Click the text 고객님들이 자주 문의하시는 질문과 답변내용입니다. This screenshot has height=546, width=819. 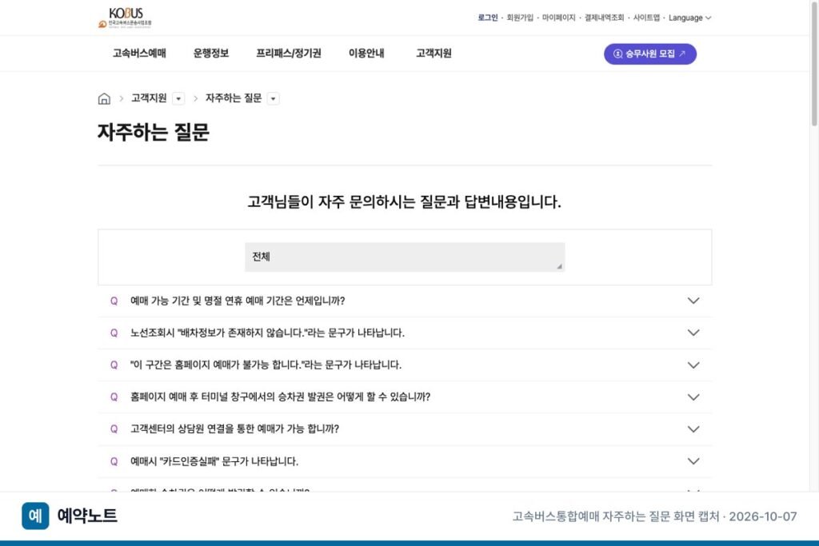tap(404, 201)
